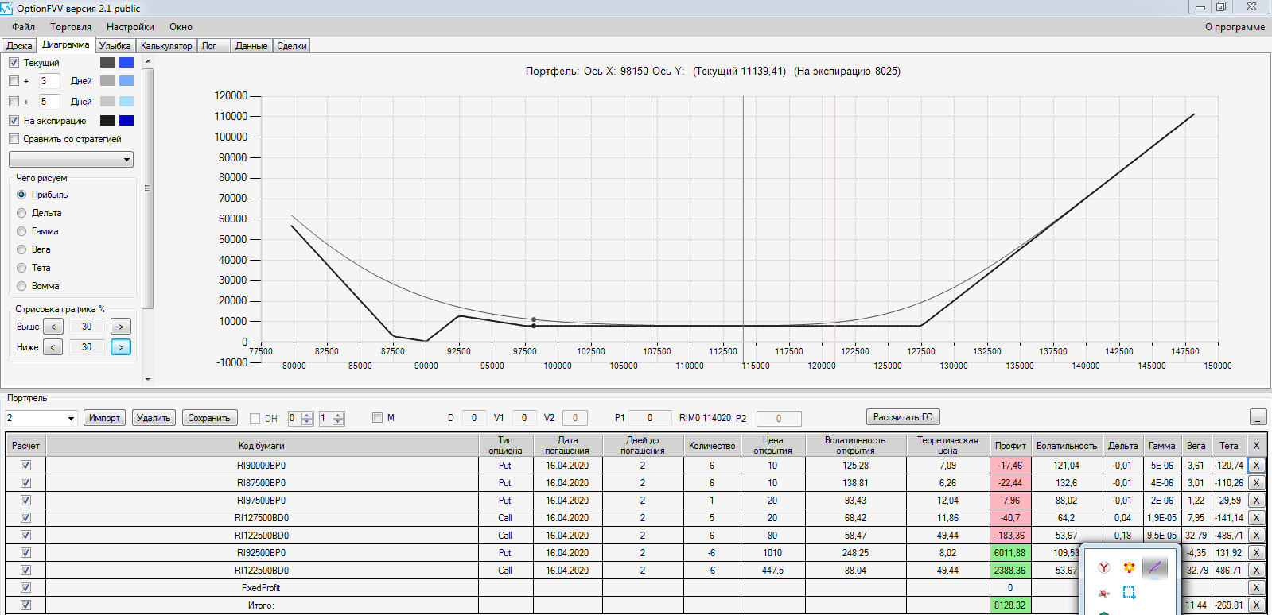Enable the plus 5 days curve checkbox
The image size is (1272, 615).
(14, 102)
